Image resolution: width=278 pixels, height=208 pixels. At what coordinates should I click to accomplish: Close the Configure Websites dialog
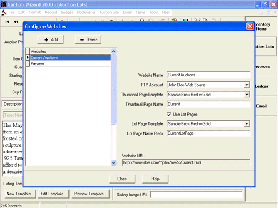tap(250, 26)
